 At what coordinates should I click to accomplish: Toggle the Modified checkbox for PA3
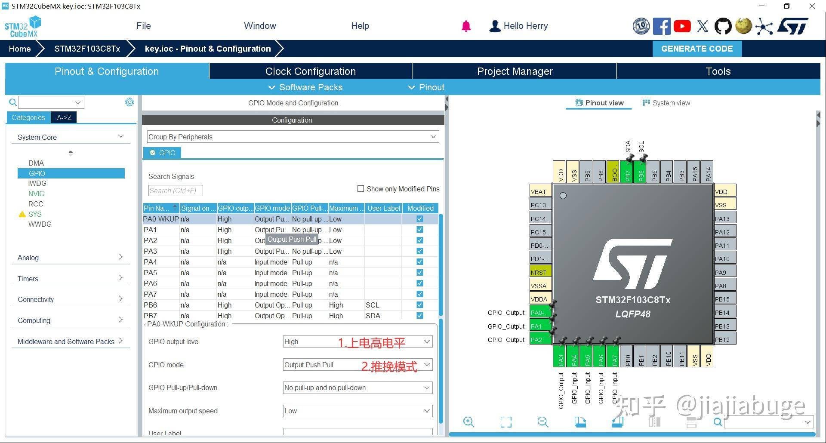coord(420,251)
